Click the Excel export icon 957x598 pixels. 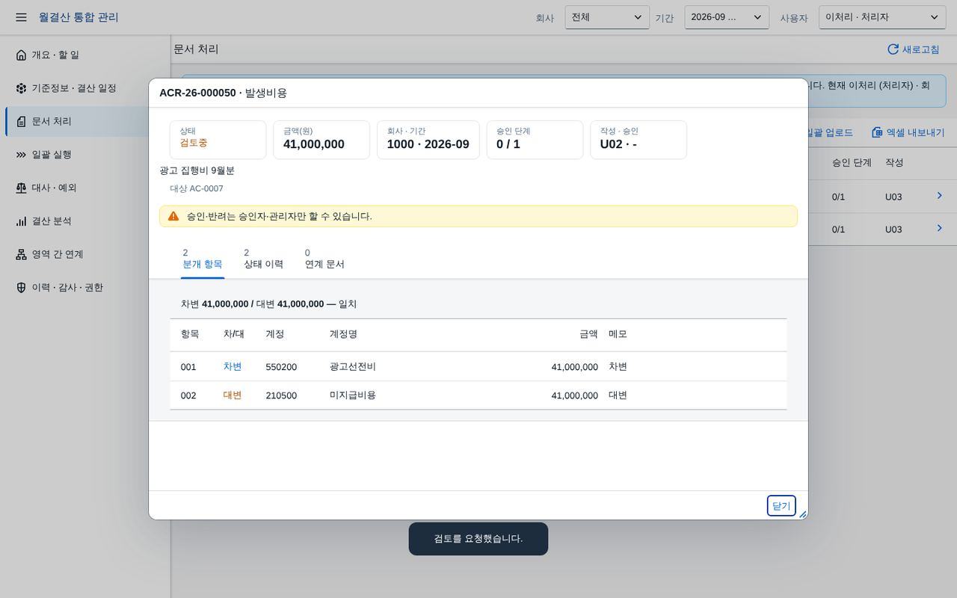[877, 132]
